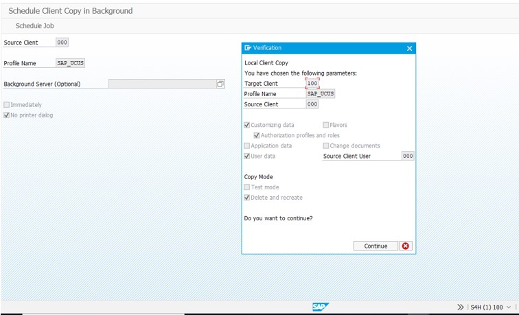The image size is (519, 315).
Task: Toggle Application data checkbox
Action: [x=247, y=145]
